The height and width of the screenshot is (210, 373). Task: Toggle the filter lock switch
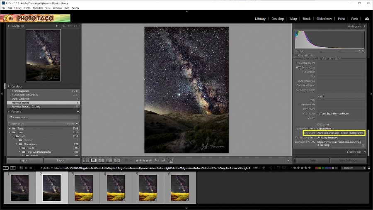[369, 168]
